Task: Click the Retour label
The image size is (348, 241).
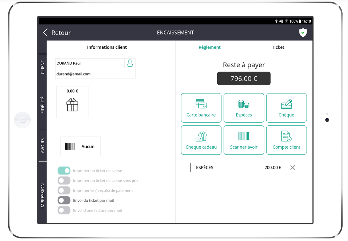Action: click(61, 33)
